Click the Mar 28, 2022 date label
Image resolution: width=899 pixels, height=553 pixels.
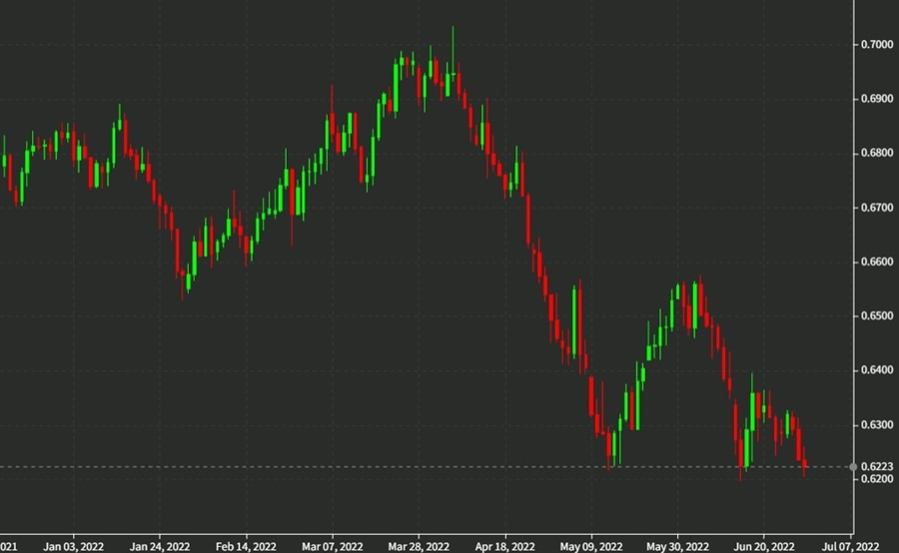[419, 547]
